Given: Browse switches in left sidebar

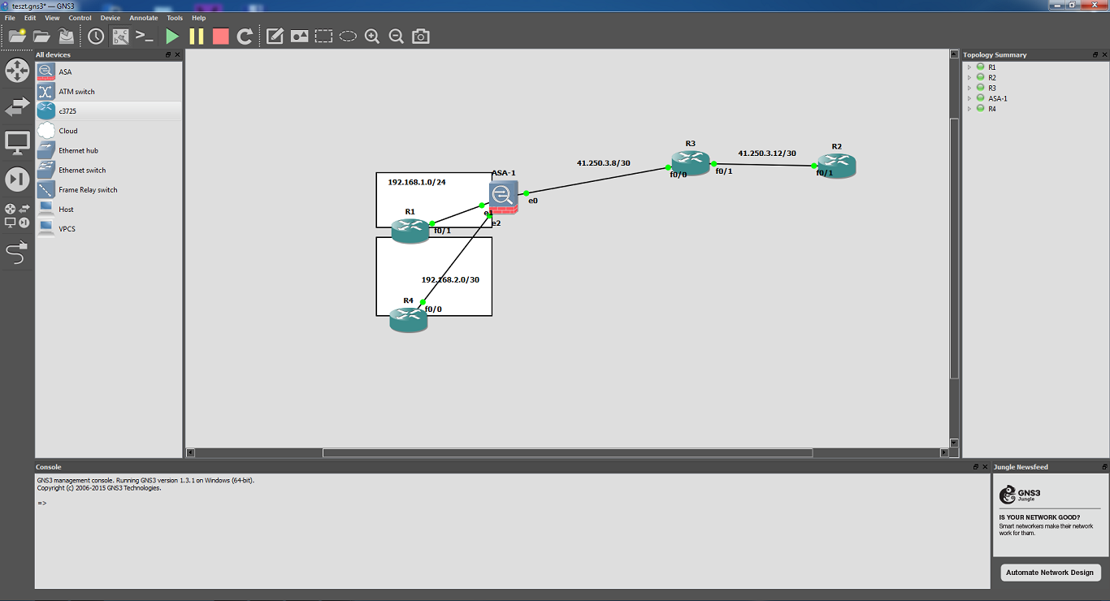Looking at the screenshot, I should pos(17,106).
